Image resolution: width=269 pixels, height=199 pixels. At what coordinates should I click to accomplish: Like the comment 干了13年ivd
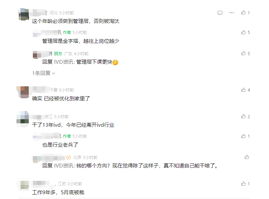(x=243, y=116)
